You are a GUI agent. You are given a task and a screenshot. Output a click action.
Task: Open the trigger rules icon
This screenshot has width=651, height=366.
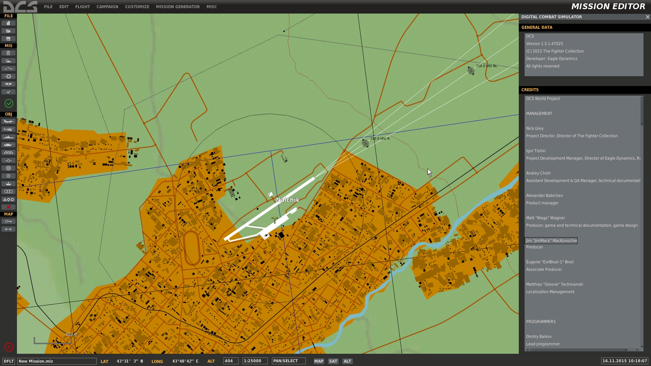(x=8, y=68)
